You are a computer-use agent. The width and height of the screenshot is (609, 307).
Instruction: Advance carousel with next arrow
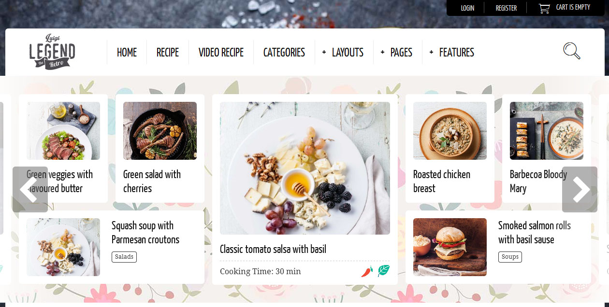point(580,190)
